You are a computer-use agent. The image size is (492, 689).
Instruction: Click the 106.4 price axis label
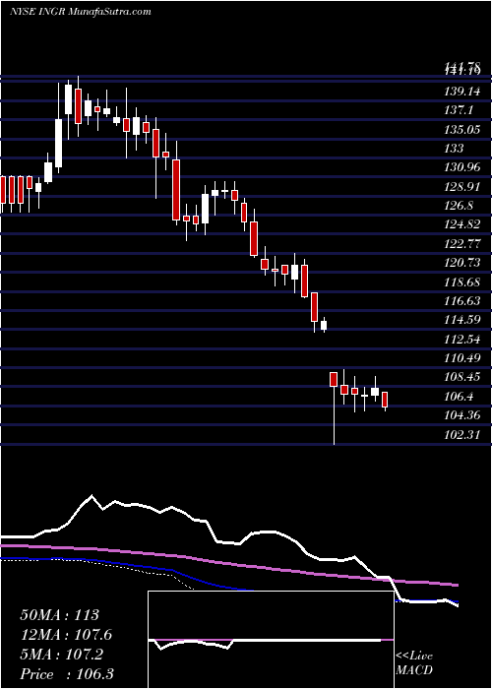pos(459,397)
